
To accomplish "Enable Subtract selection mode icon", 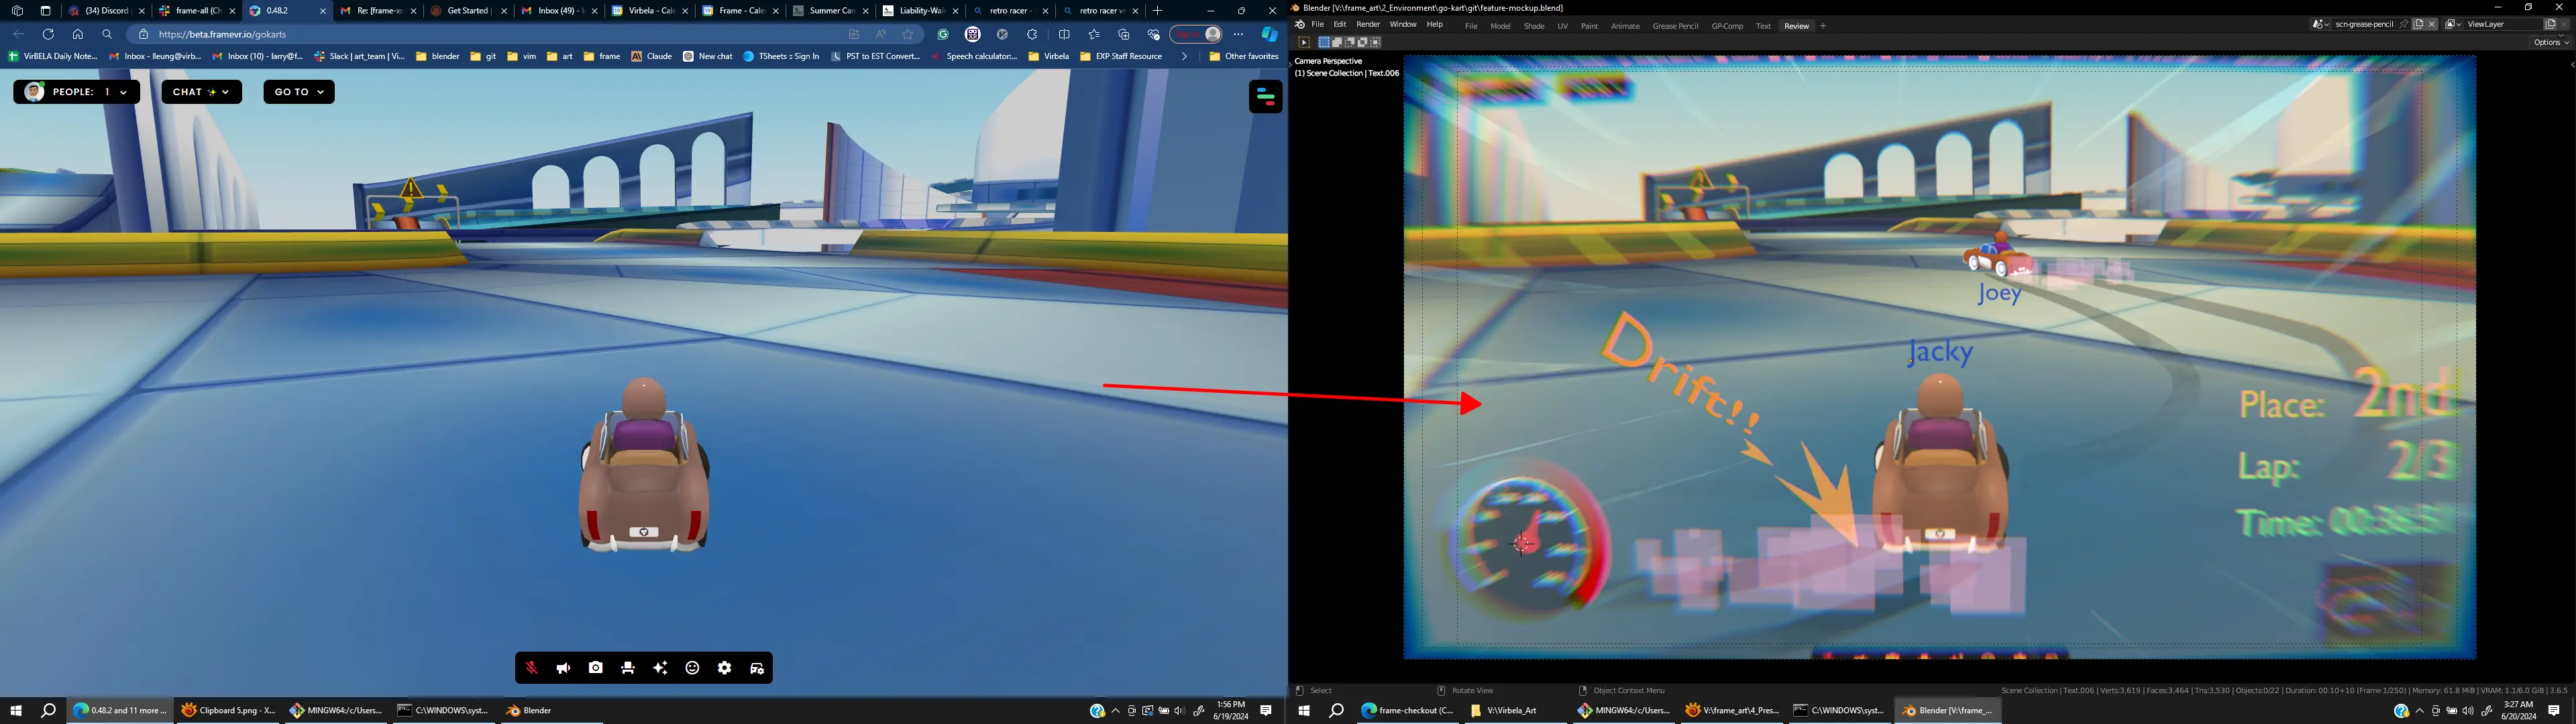I will (x=1350, y=43).
